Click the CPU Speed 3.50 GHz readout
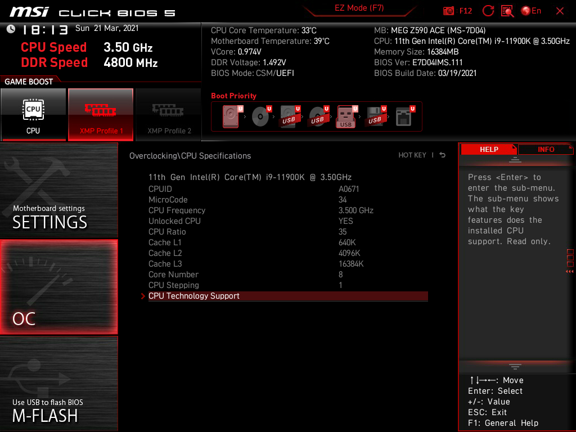Viewport: 576px width, 432px height. [x=87, y=47]
